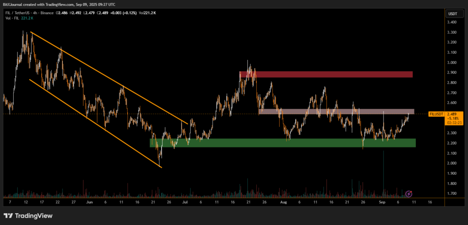Click the Jun label on time axis

click(89, 201)
